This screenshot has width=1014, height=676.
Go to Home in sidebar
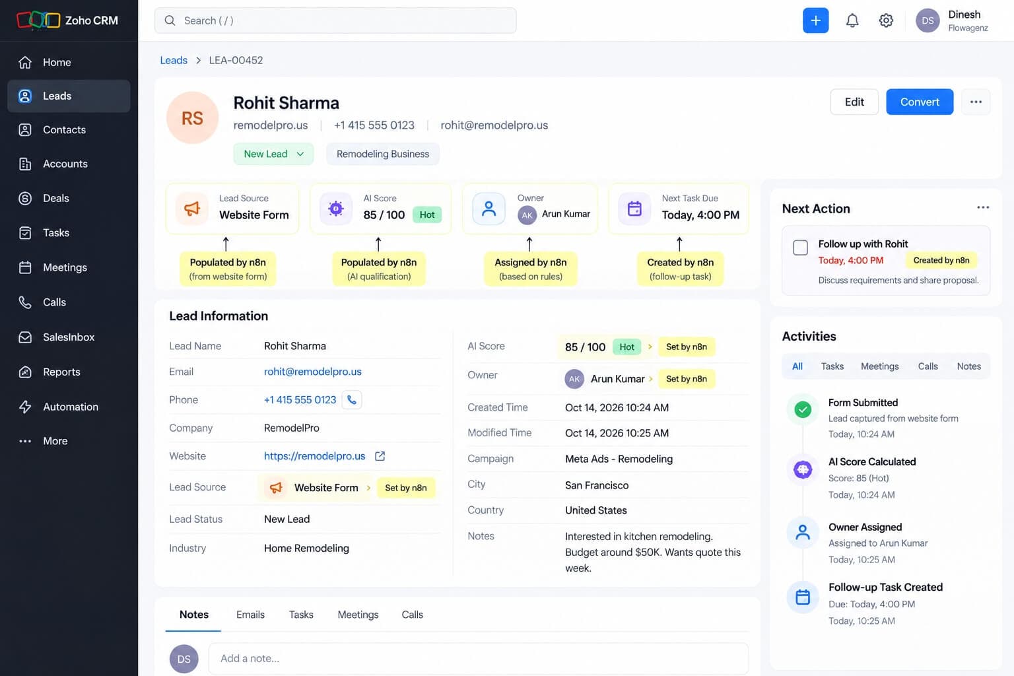pos(69,62)
